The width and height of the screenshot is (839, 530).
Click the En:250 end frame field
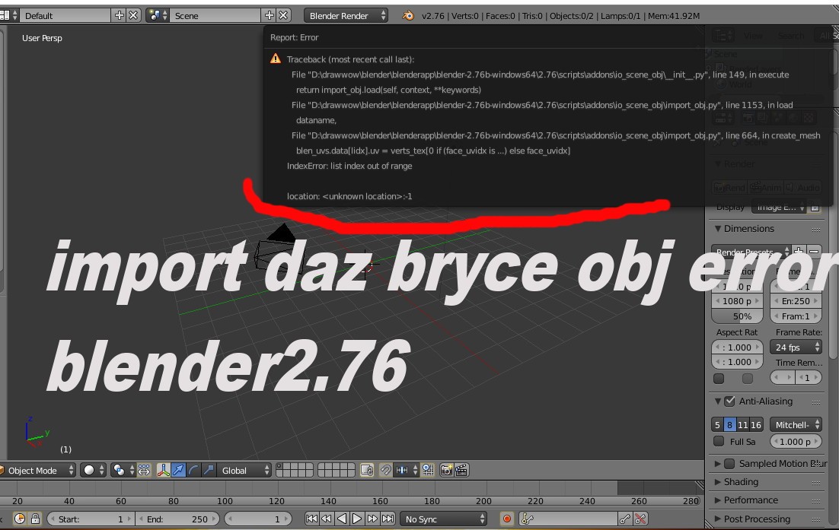(796, 301)
